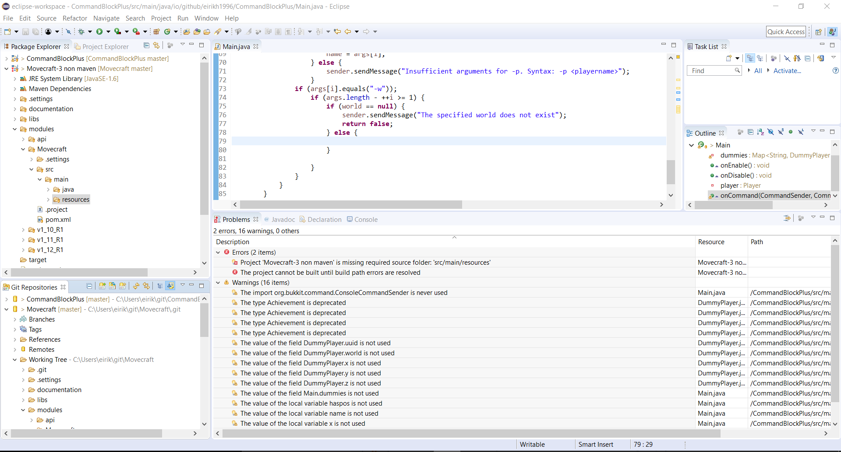This screenshot has height=452, width=841.
Task: Click the Save icon in the toolbar
Action: [25, 32]
